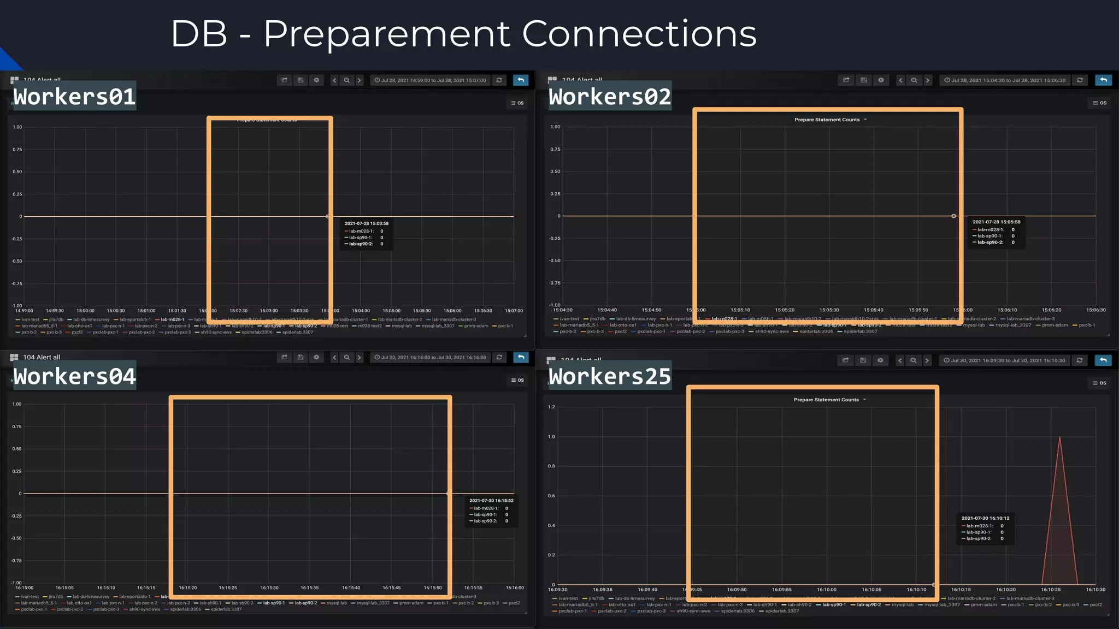
Task: Refresh the Workers04 dashboard
Action: pos(499,357)
